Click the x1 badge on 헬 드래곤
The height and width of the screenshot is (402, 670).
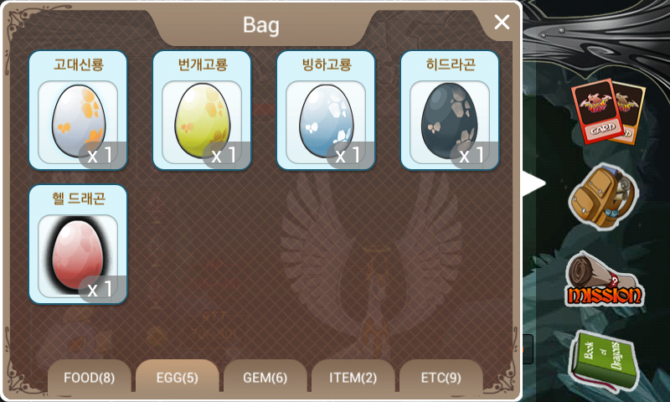pyautogui.click(x=101, y=290)
